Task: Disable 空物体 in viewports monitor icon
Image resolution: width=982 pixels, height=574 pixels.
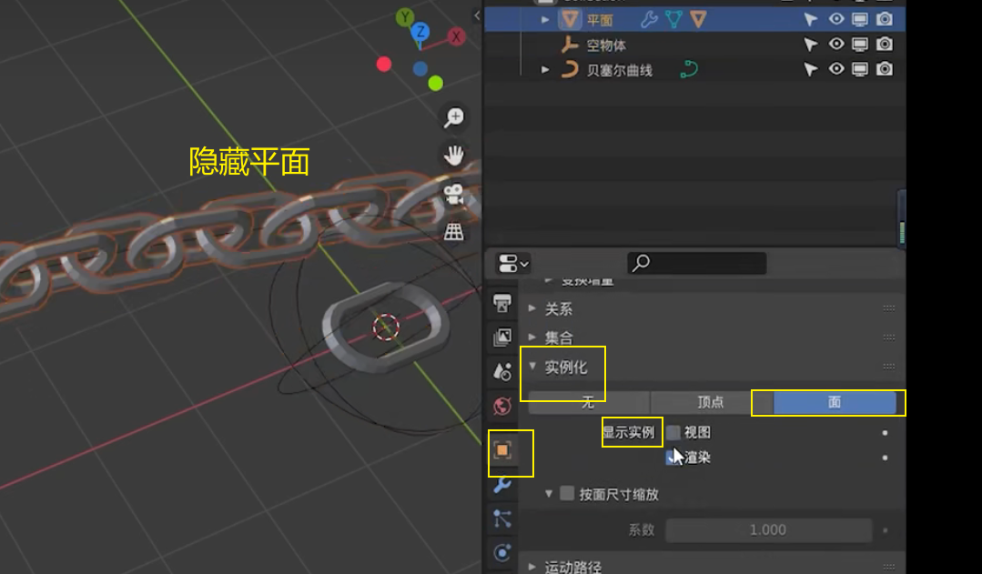Action: (x=860, y=45)
